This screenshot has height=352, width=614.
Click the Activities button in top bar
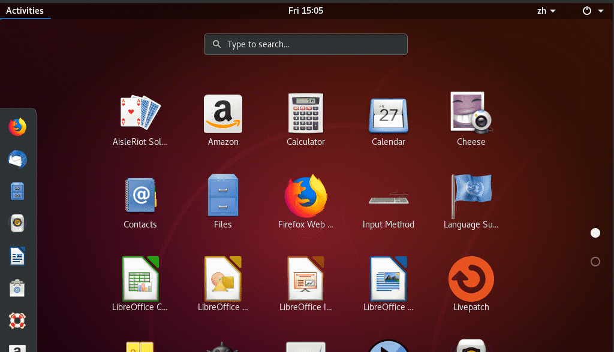(25, 10)
